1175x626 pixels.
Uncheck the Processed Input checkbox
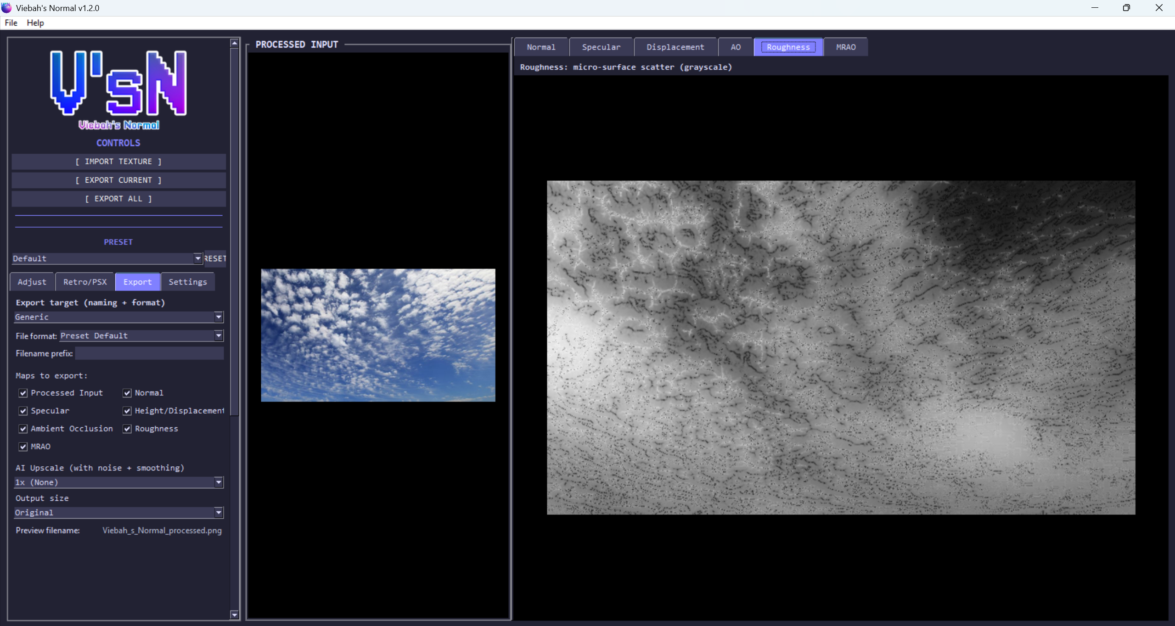click(23, 393)
